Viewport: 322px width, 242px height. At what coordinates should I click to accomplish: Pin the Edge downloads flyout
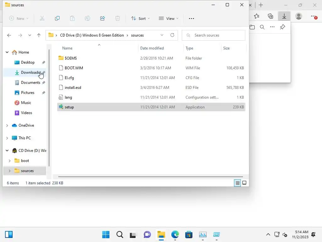click(283, 27)
